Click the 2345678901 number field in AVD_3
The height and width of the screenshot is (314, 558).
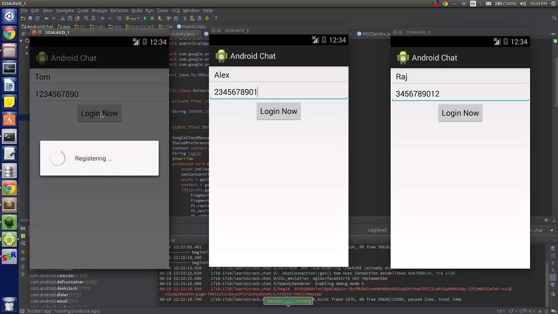click(x=279, y=92)
